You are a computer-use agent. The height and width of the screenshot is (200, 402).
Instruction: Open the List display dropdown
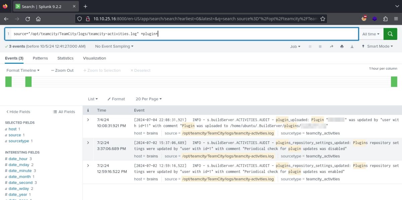93,99
